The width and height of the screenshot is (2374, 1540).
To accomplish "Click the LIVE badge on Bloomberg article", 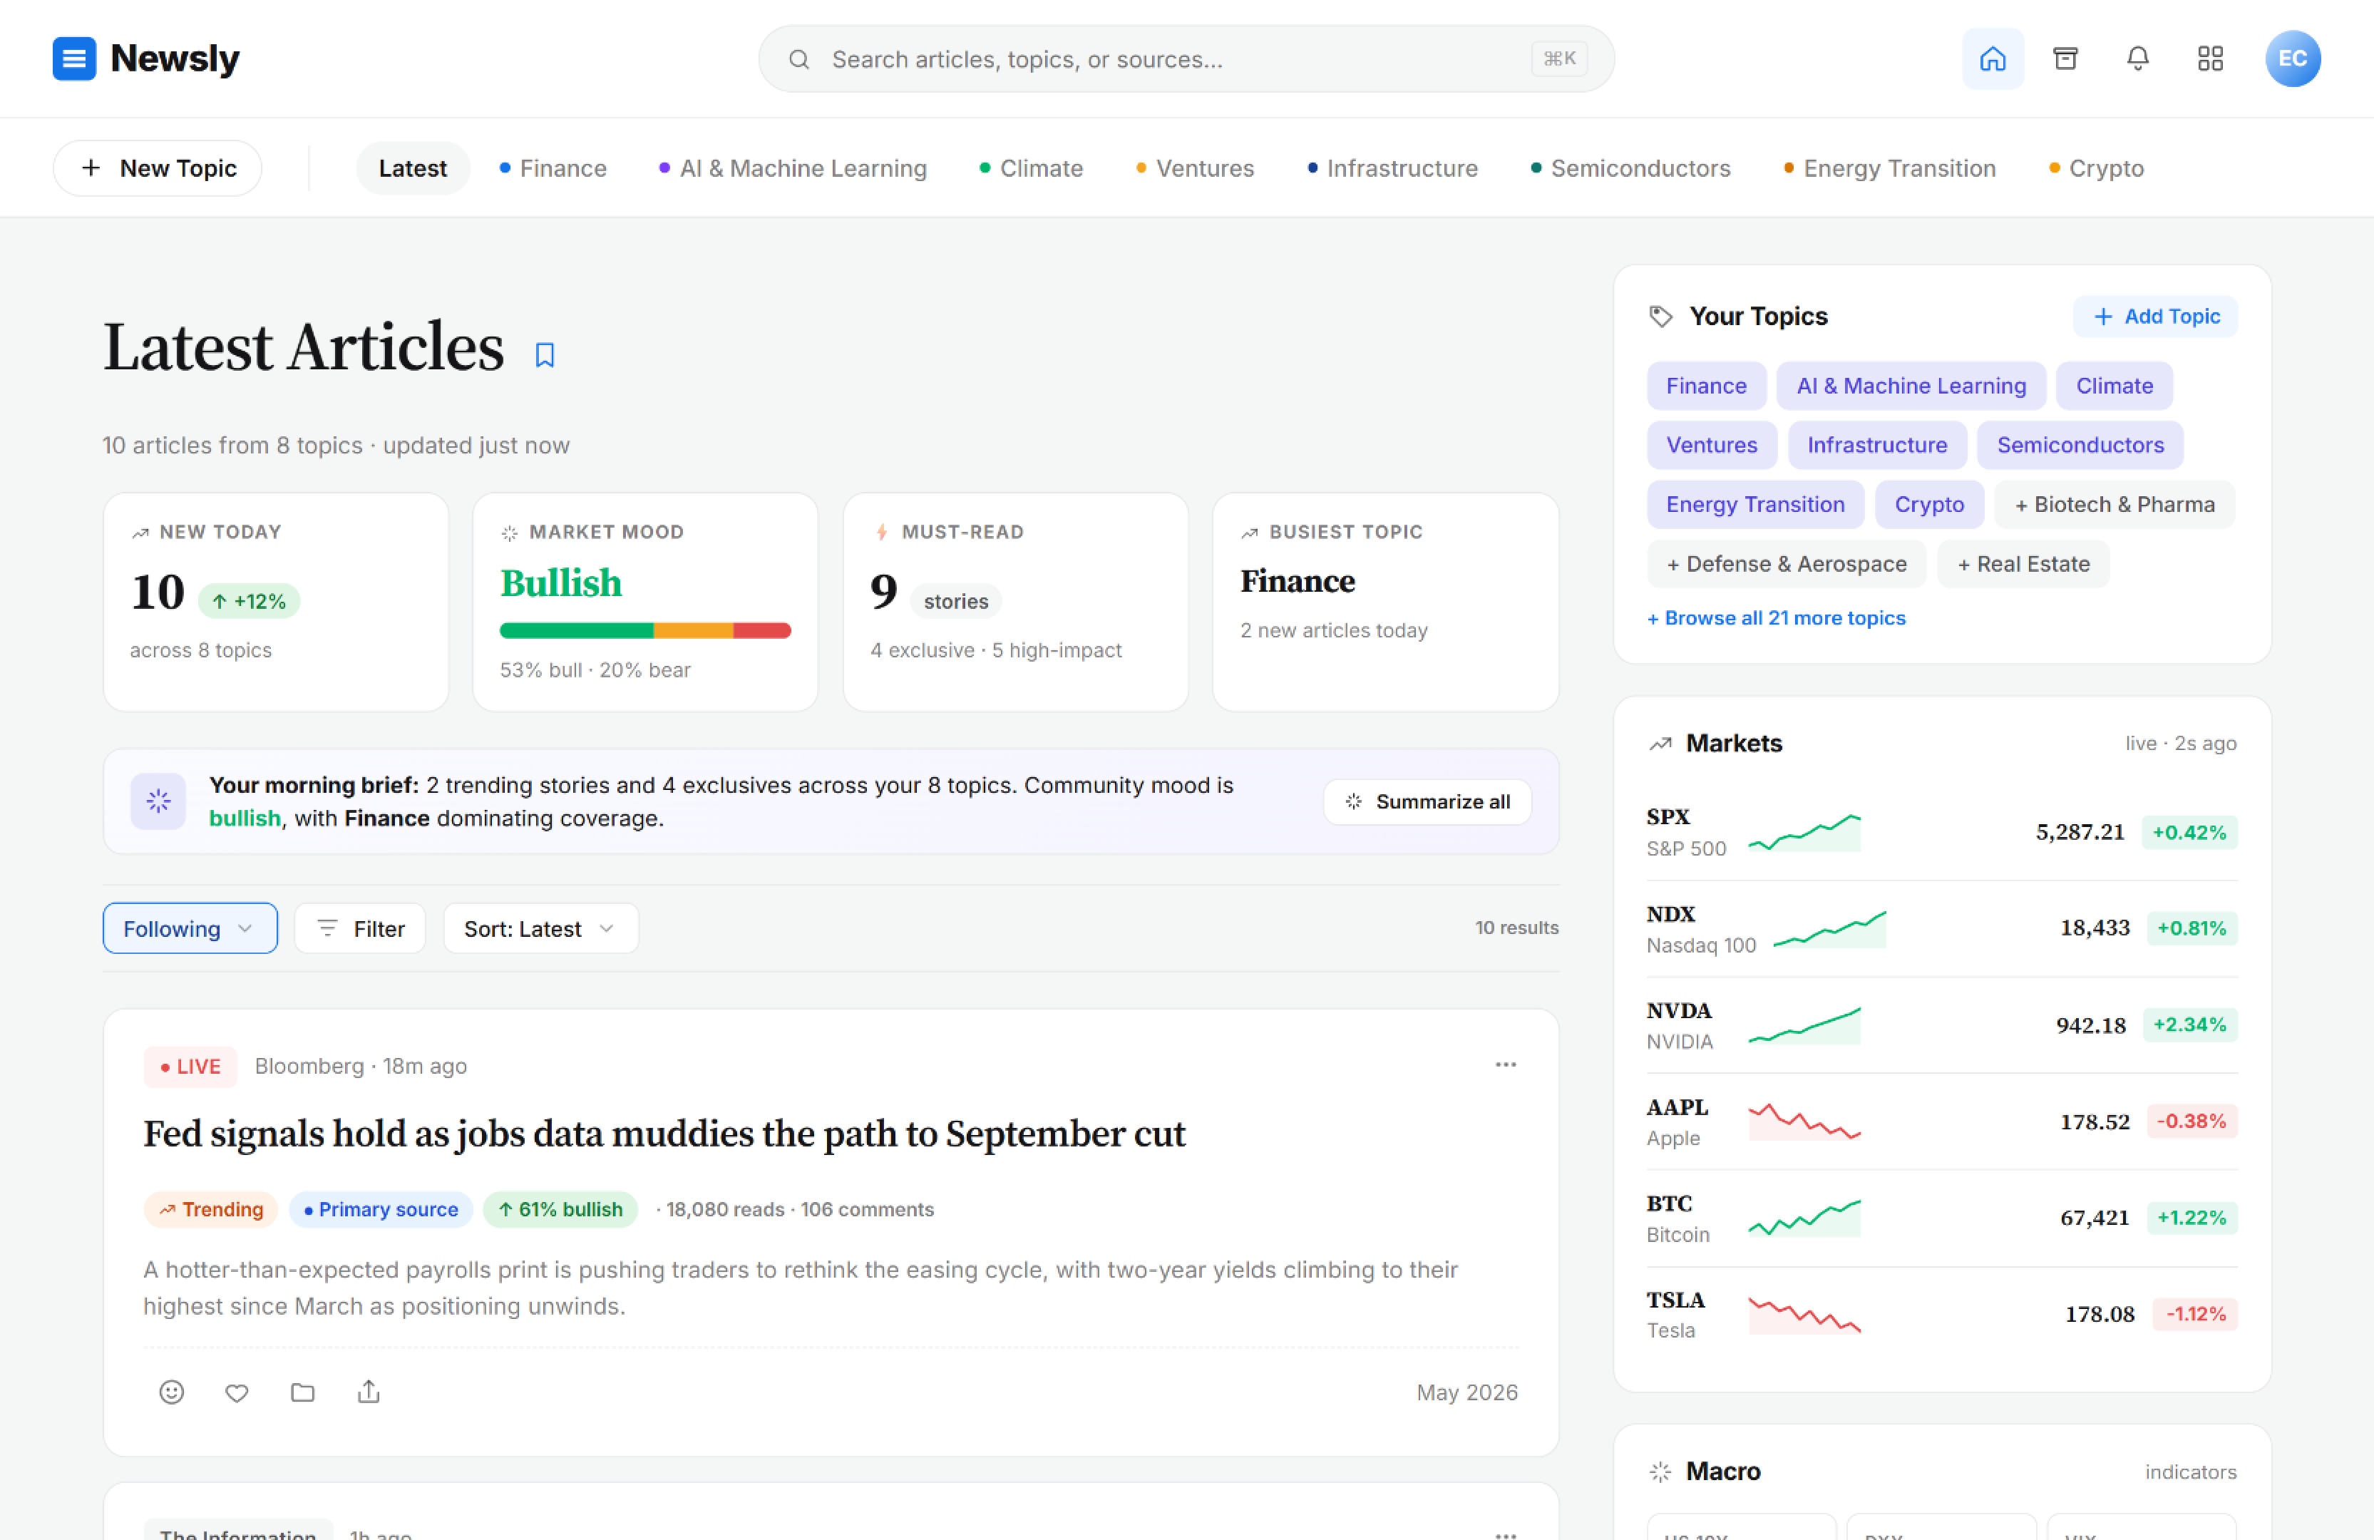I will (190, 1066).
